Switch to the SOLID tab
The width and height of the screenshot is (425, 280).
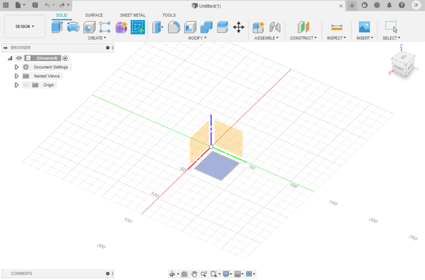click(x=62, y=15)
